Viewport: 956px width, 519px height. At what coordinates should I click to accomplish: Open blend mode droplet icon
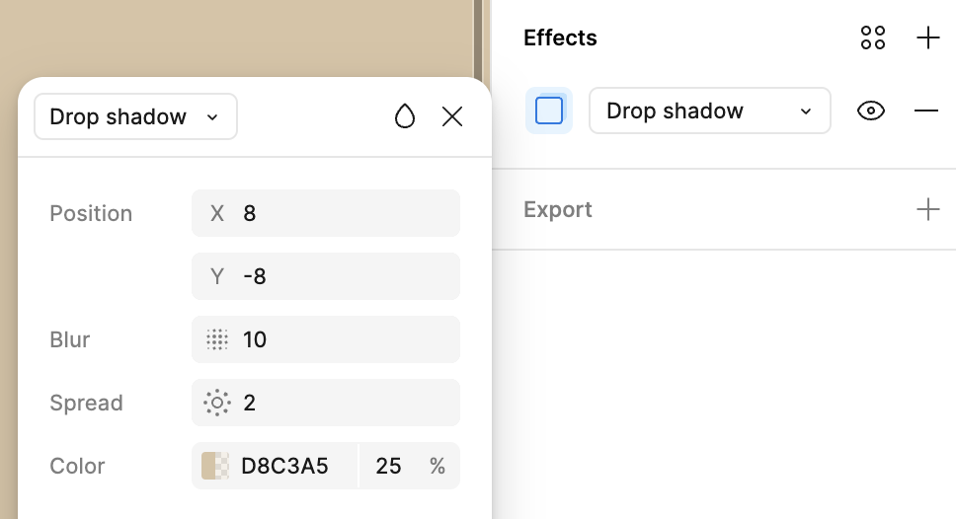pyautogui.click(x=405, y=116)
